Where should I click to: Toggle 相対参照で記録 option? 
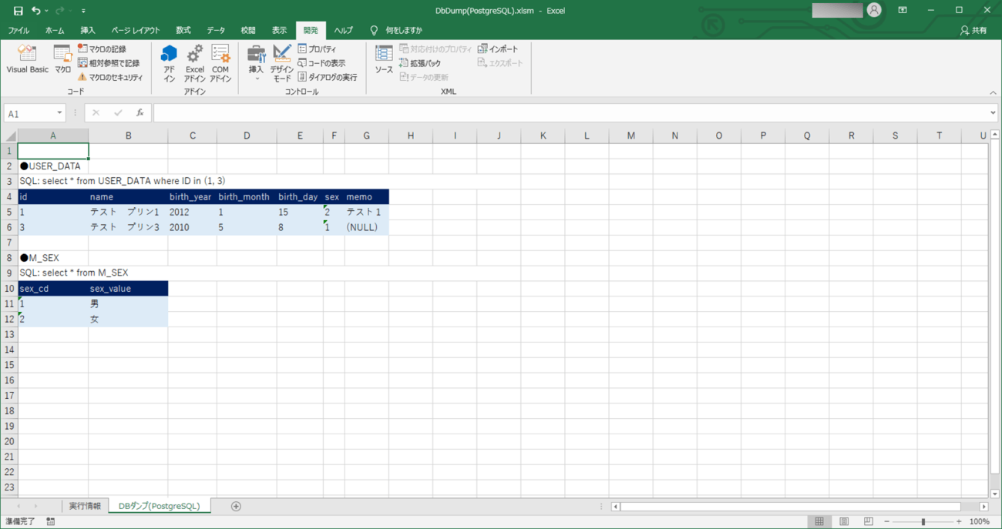[x=109, y=63]
